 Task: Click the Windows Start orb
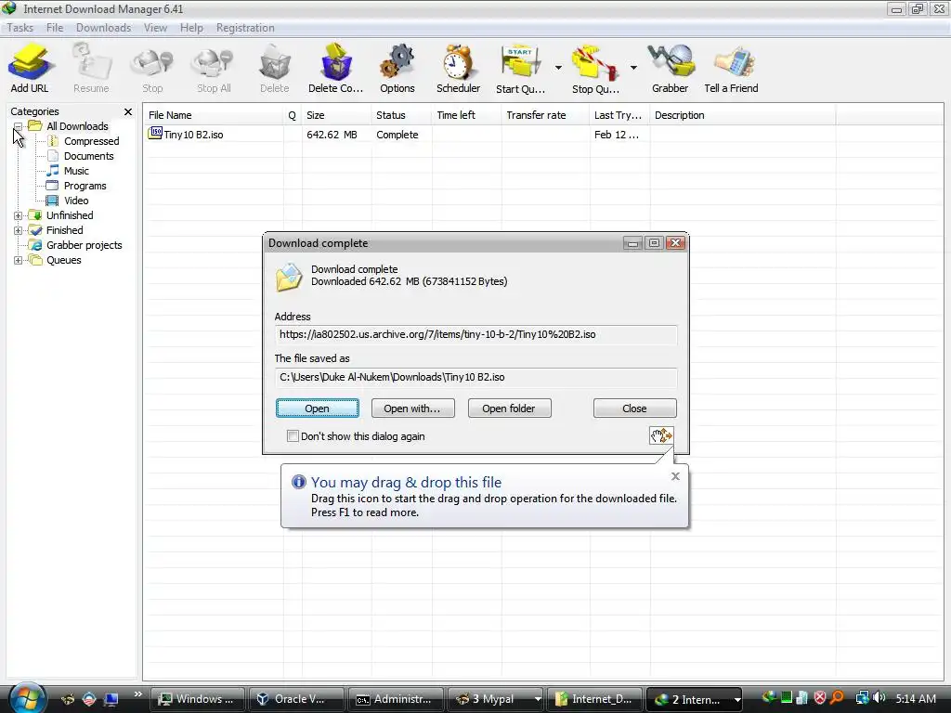(27, 698)
